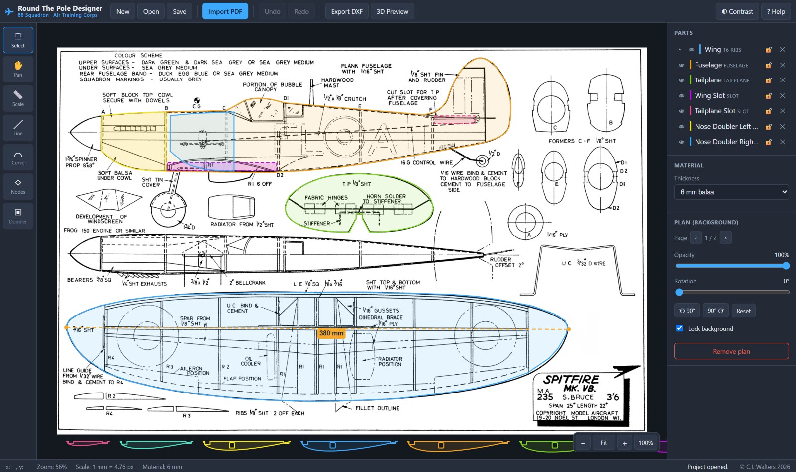
Task: Click the Remove plan button
Action: click(731, 351)
